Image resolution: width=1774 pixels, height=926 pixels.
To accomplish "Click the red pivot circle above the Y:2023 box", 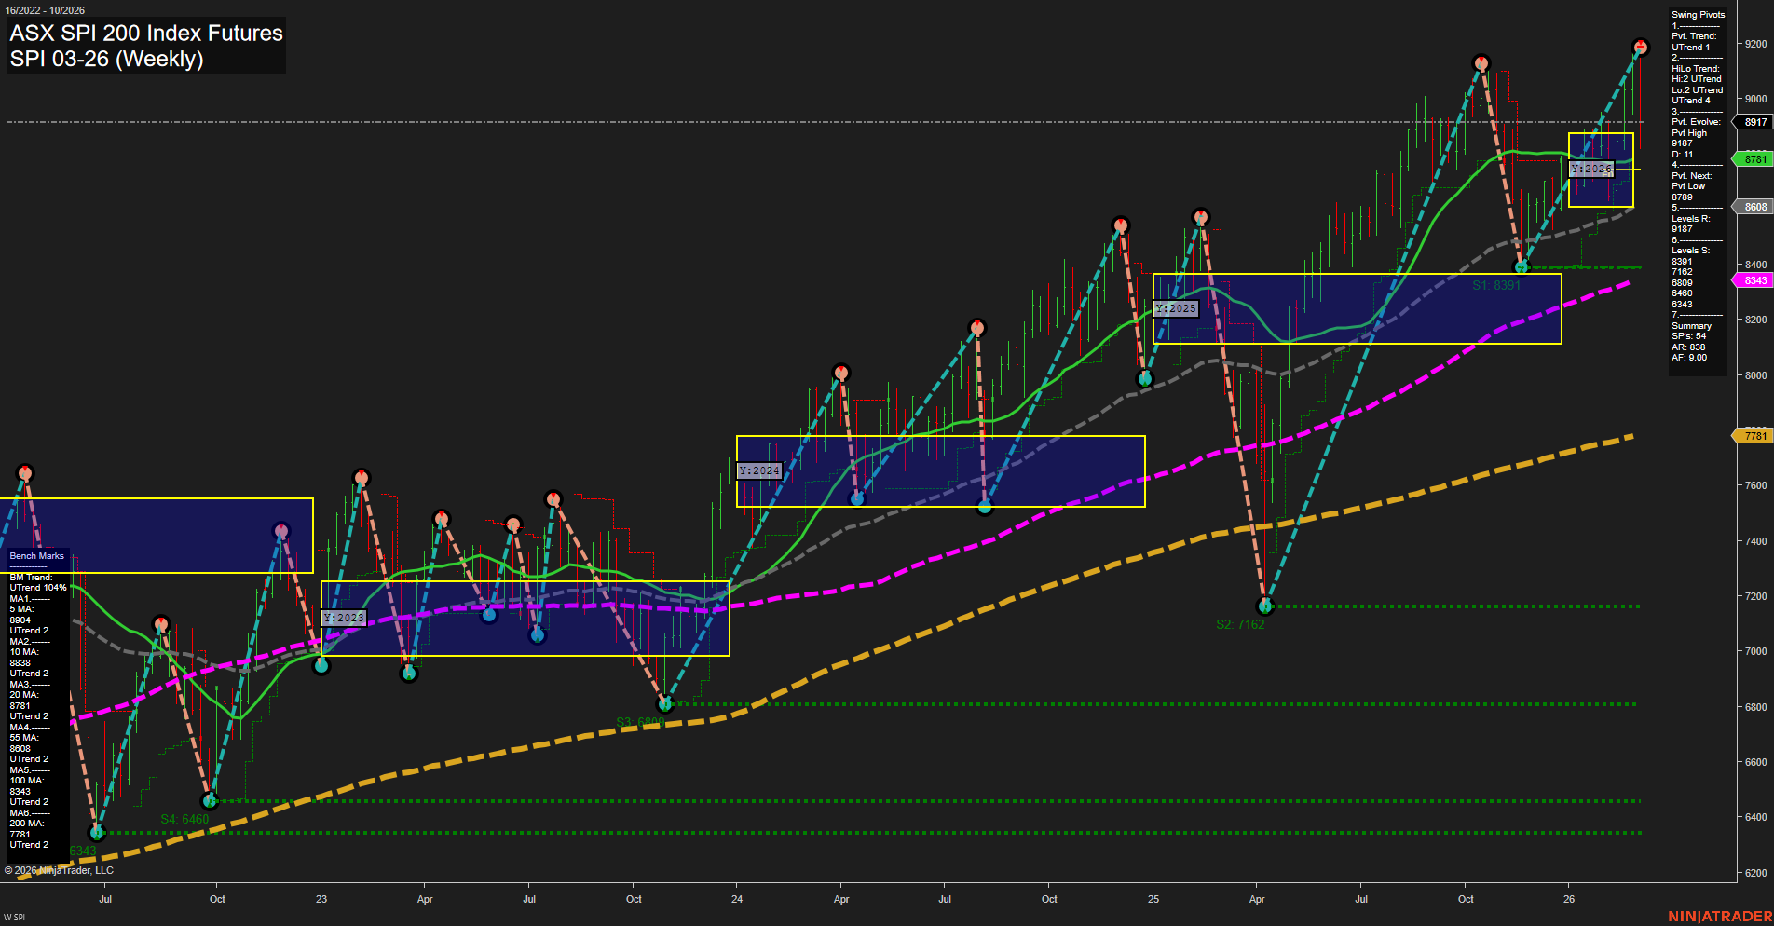I will tap(361, 478).
